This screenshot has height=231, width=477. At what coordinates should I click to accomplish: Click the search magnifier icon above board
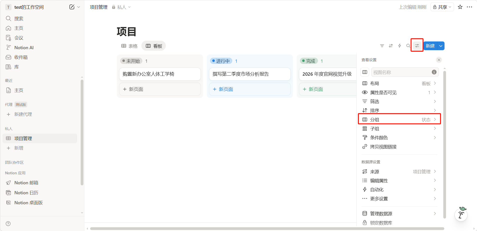point(408,46)
